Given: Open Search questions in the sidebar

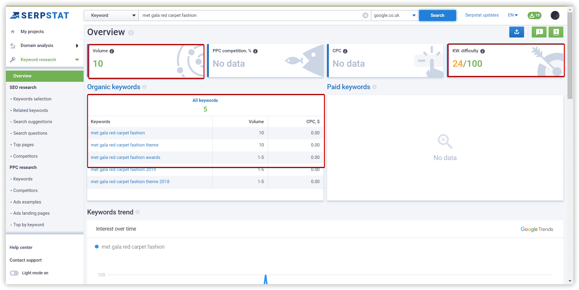Looking at the screenshot, I should pyautogui.click(x=30, y=133).
